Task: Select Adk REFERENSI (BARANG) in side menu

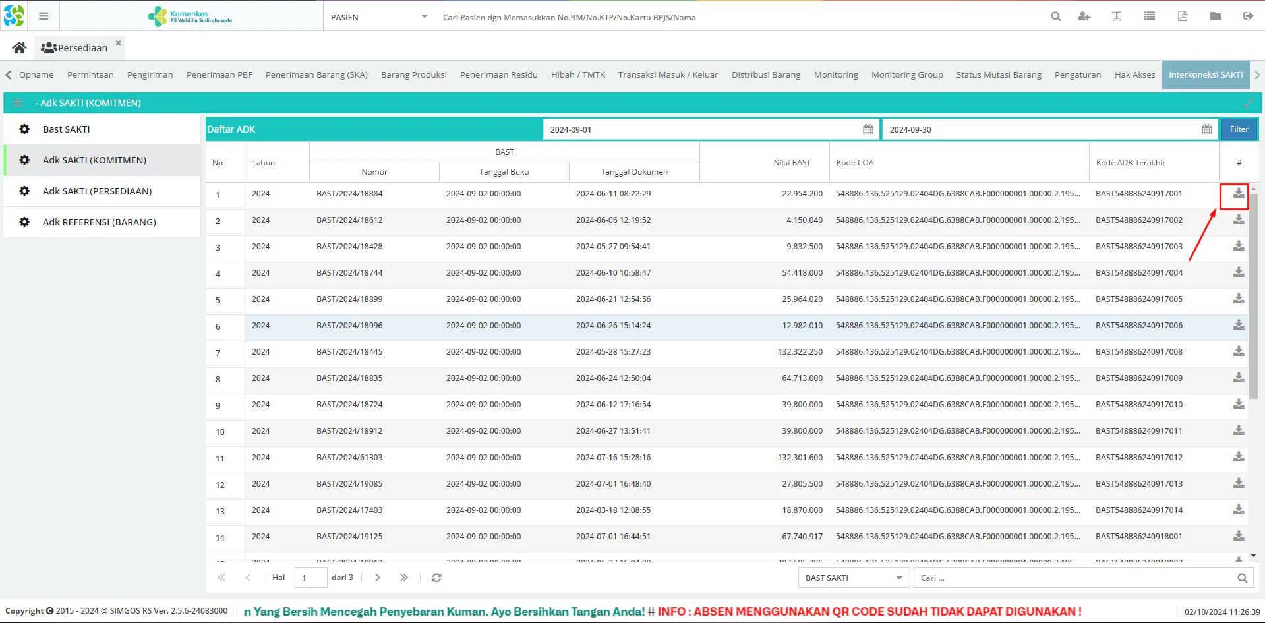Action: tap(102, 222)
